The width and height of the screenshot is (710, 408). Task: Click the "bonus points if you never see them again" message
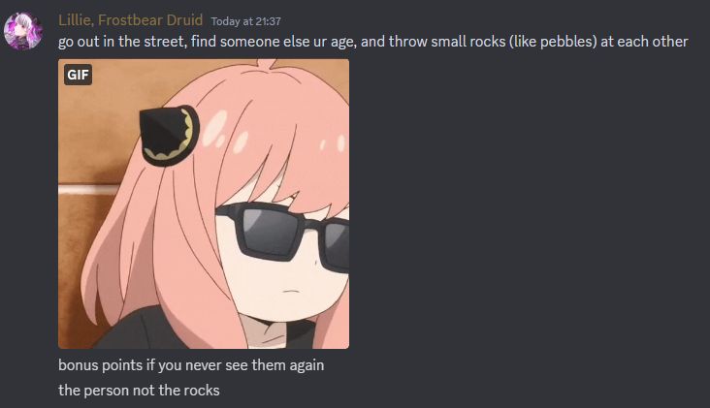191,365
